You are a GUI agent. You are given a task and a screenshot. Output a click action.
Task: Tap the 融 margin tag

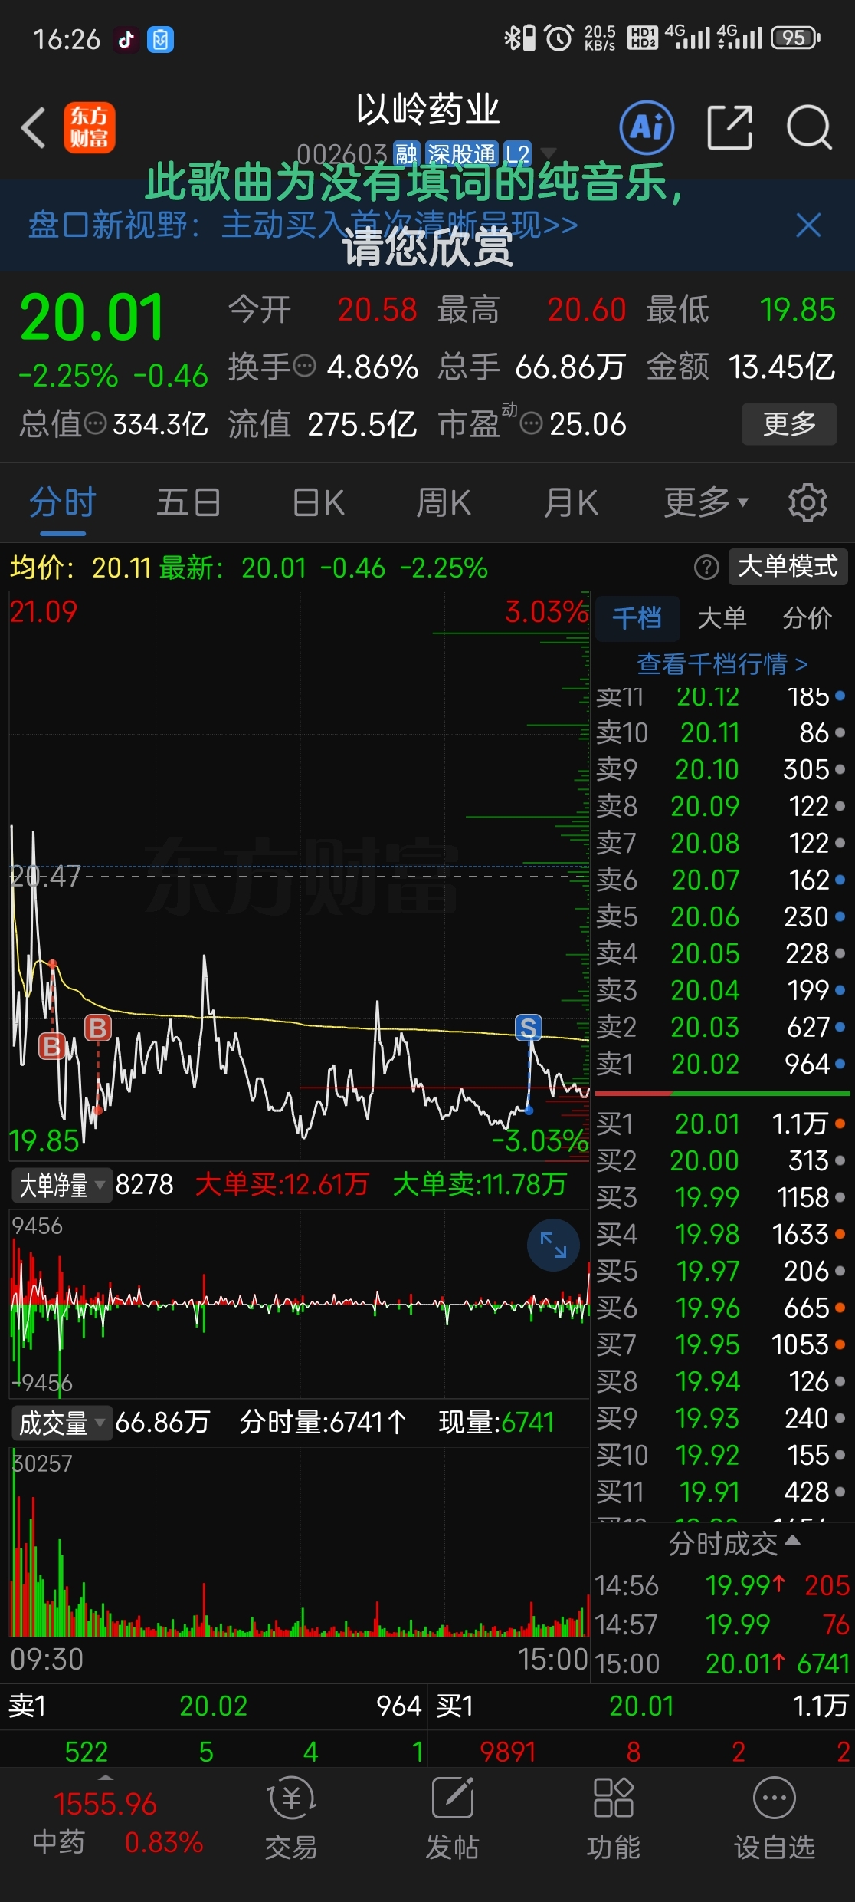406,154
